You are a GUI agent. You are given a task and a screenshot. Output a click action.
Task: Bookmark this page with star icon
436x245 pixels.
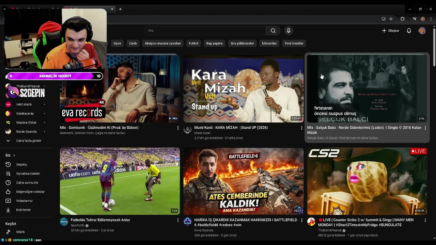point(391,19)
